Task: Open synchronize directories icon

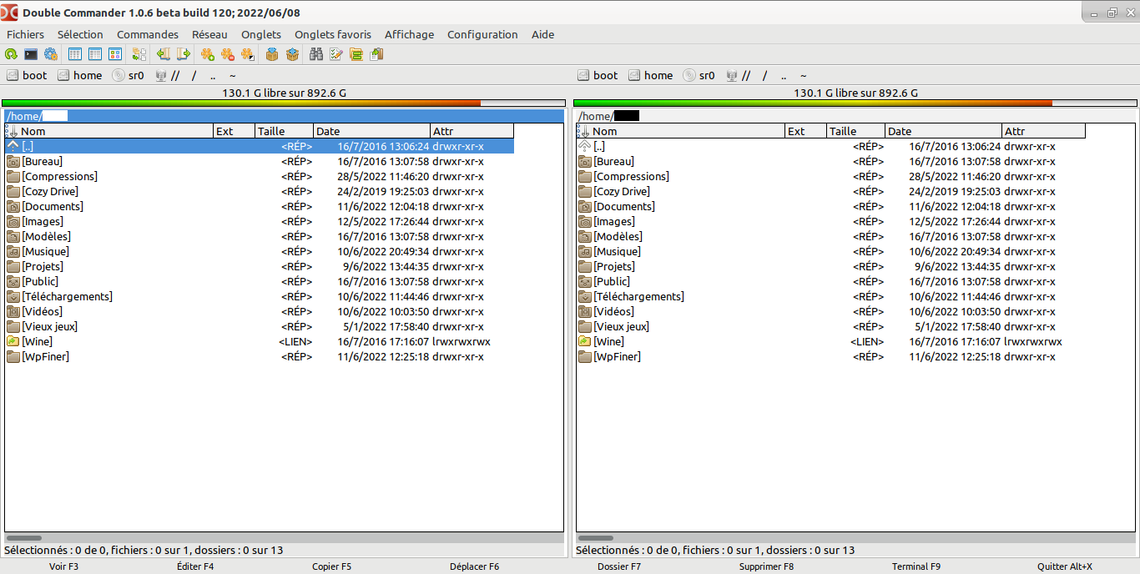Action: [x=356, y=54]
